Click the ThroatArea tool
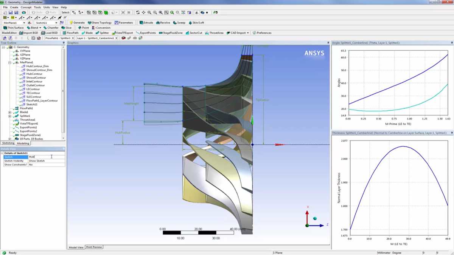454x255 pixels. 214,33
